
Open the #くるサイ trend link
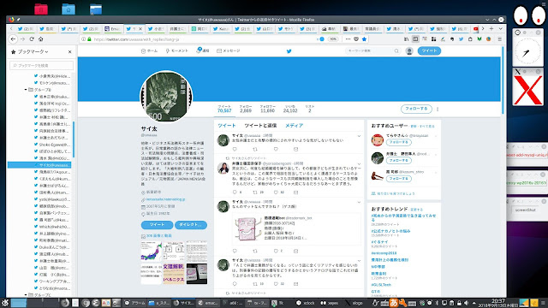tap(380, 242)
